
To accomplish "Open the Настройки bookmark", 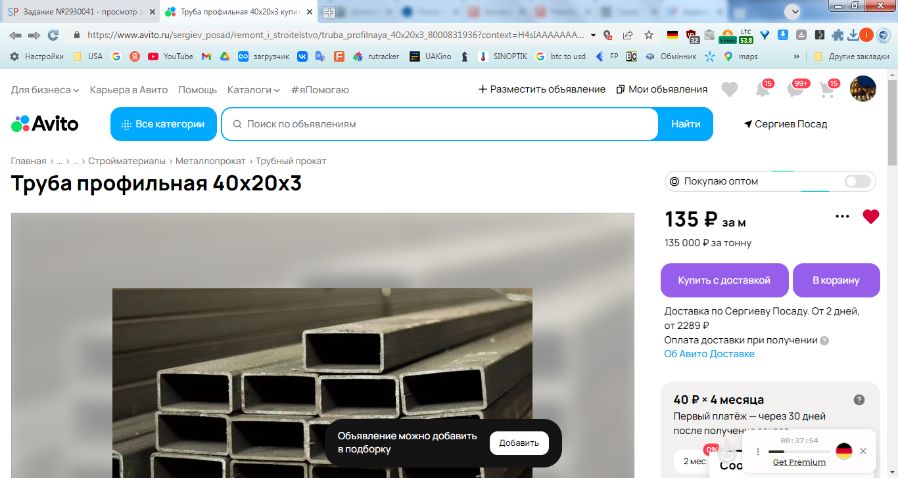I will point(36,56).
